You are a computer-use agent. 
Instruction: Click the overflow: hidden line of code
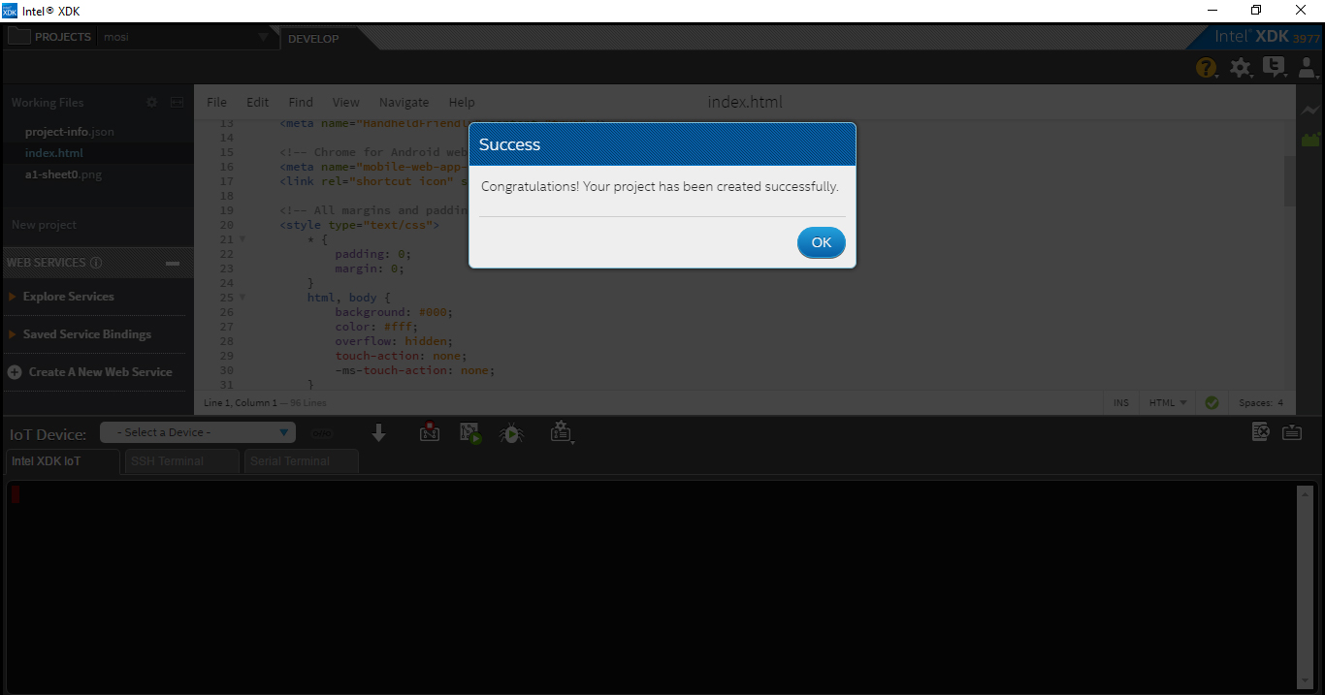[x=394, y=341]
